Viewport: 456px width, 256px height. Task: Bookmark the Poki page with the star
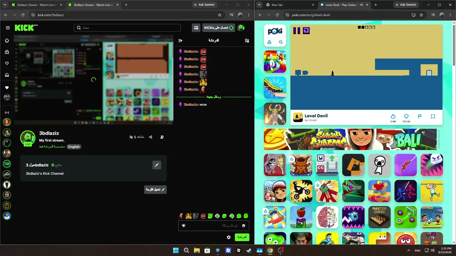point(421,15)
